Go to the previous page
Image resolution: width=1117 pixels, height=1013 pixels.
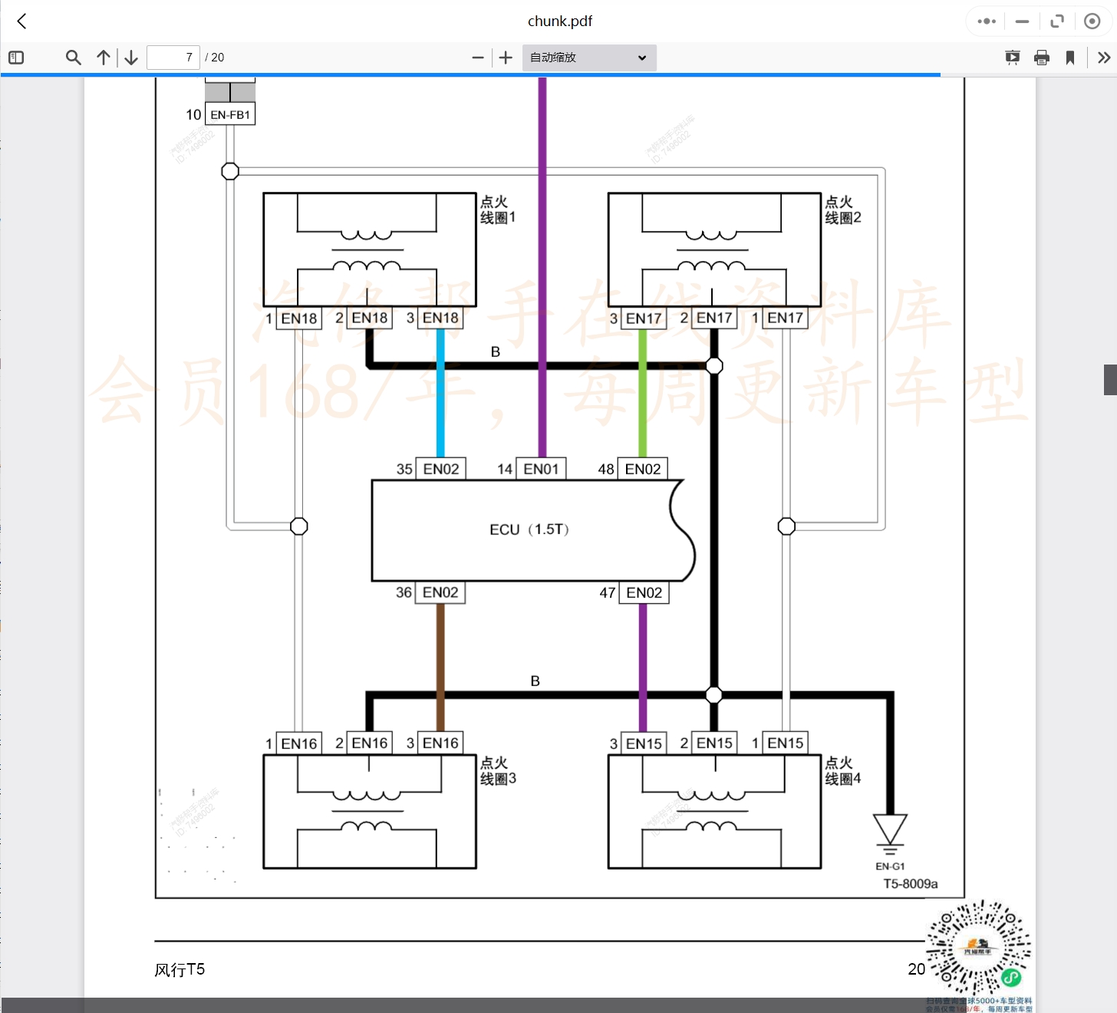pyautogui.click(x=104, y=58)
